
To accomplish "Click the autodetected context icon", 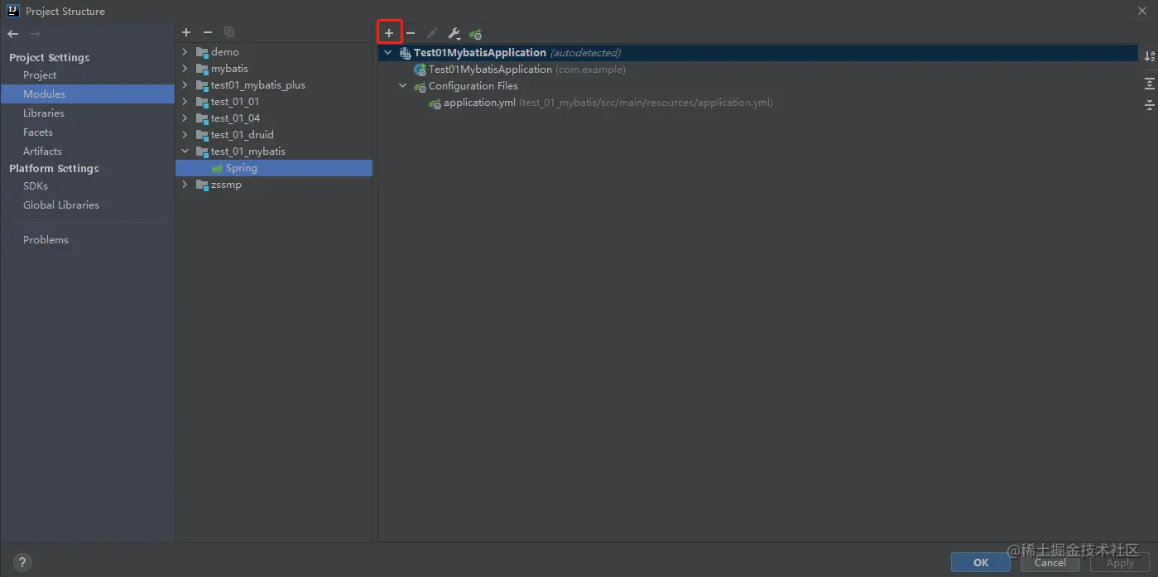I will 405,53.
